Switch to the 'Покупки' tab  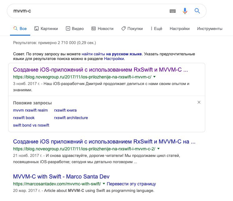[x=132, y=28]
